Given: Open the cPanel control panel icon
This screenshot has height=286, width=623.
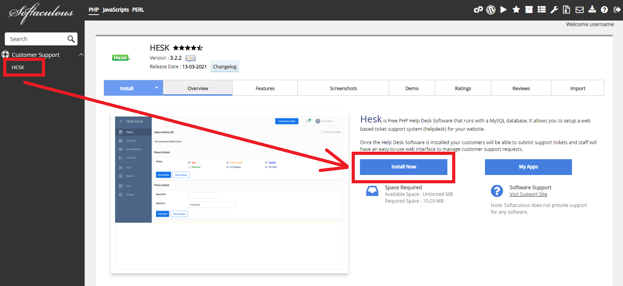Looking at the screenshot, I should [x=478, y=10].
